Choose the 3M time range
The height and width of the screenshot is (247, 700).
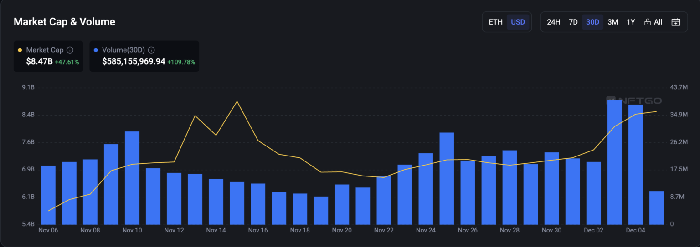612,22
